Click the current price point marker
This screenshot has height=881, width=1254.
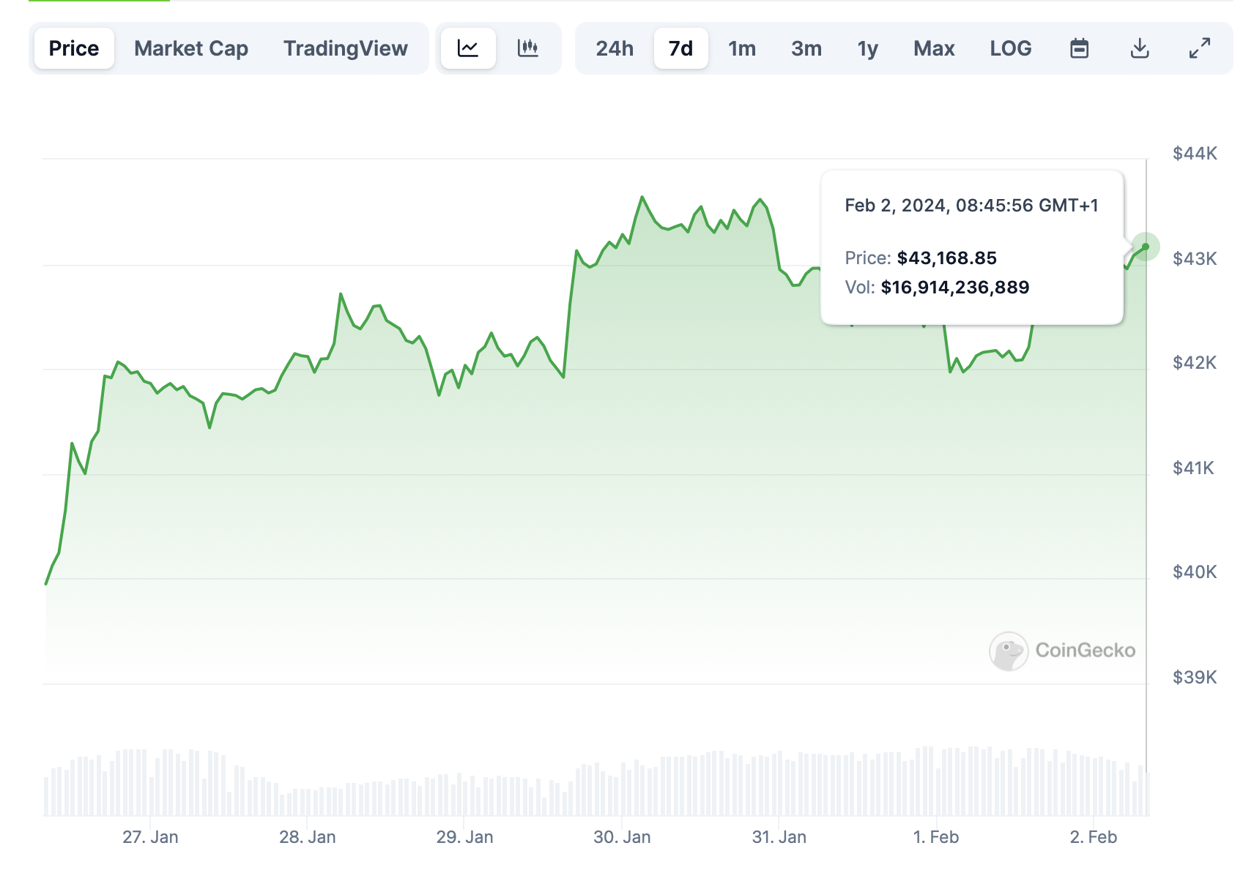[x=1146, y=247]
